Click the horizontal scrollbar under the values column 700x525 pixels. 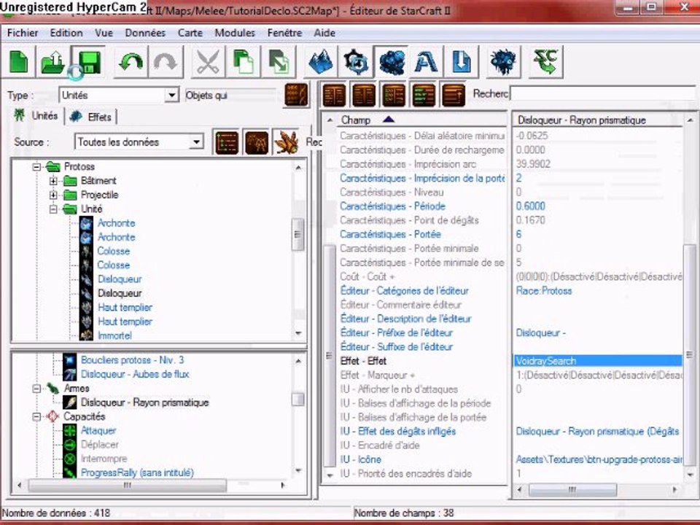pyautogui.click(x=572, y=490)
